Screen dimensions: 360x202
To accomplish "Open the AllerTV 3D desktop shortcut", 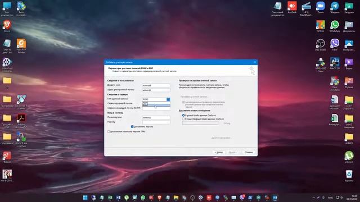I will coord(335,63).
